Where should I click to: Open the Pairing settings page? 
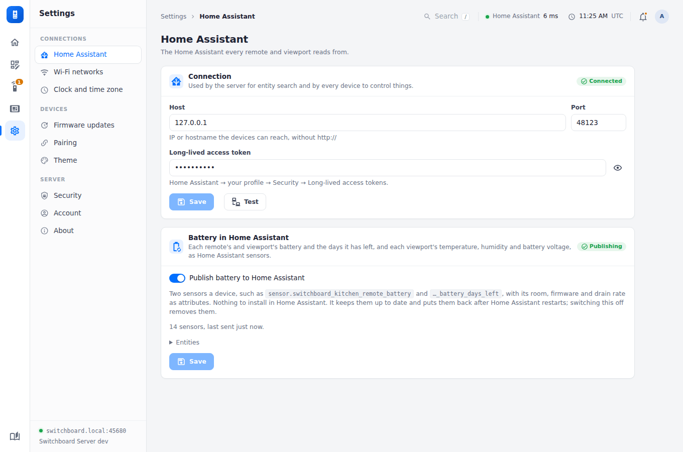click(88, 143)
